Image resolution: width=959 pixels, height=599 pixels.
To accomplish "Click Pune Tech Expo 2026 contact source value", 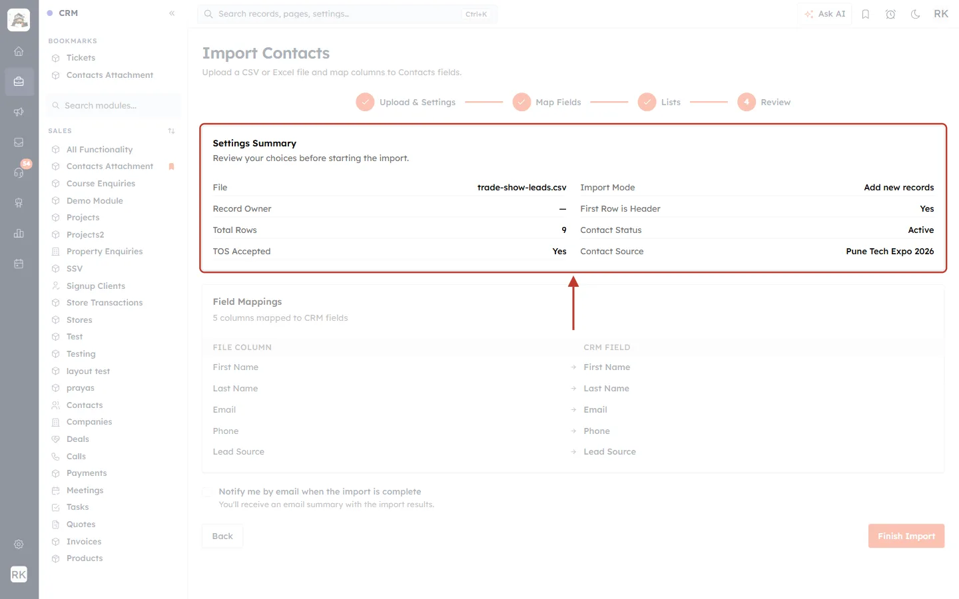I will (x=890, y=252).
